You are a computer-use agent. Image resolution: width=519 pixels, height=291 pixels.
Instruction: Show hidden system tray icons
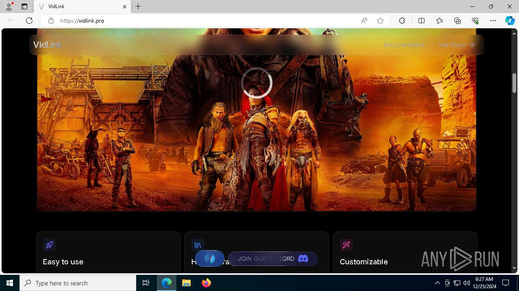[x=437, y=283]
